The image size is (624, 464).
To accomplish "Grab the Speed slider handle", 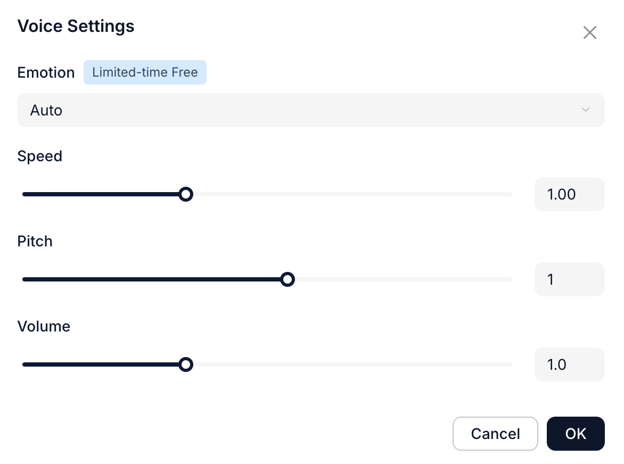I will pyautogui.click(x=185, y=194).
